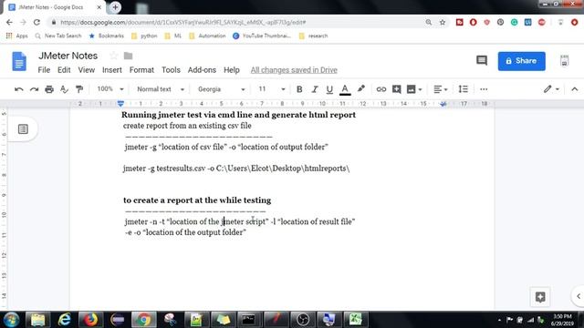Hide the menus with the up arrow

coord(574,89)
